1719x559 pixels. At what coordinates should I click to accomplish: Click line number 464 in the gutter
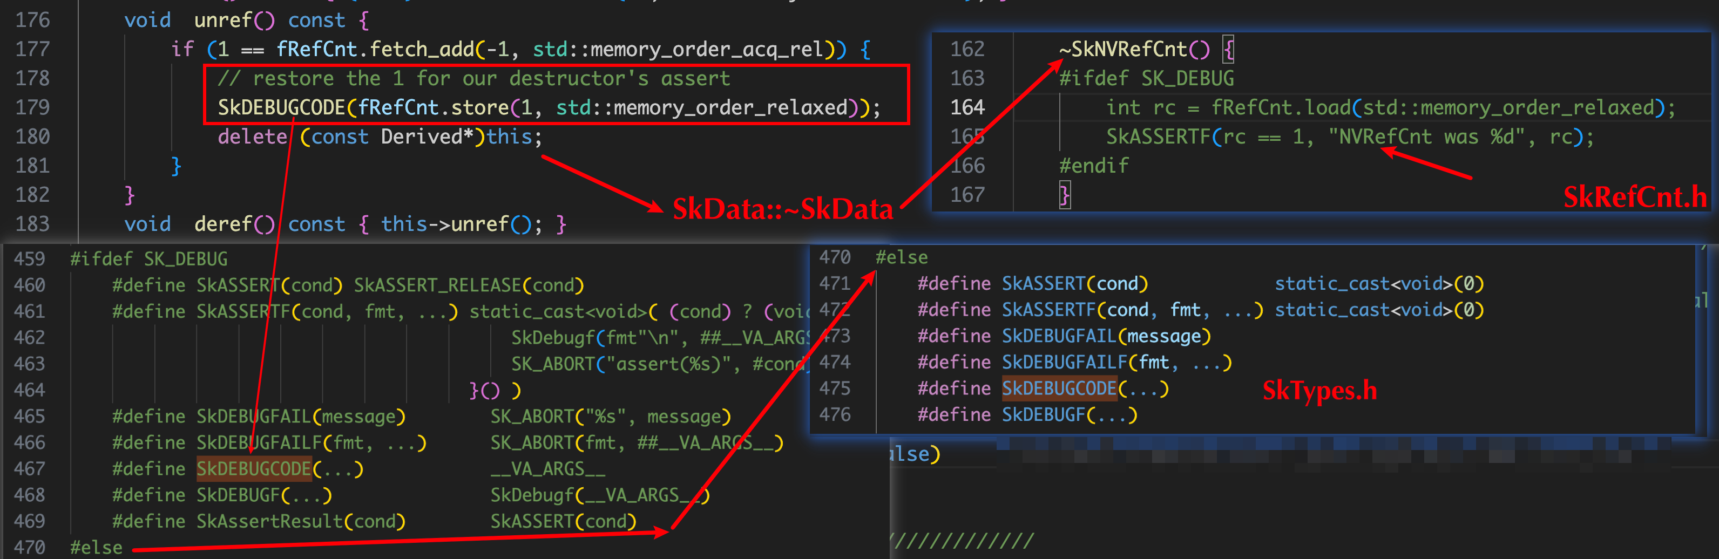29,390
